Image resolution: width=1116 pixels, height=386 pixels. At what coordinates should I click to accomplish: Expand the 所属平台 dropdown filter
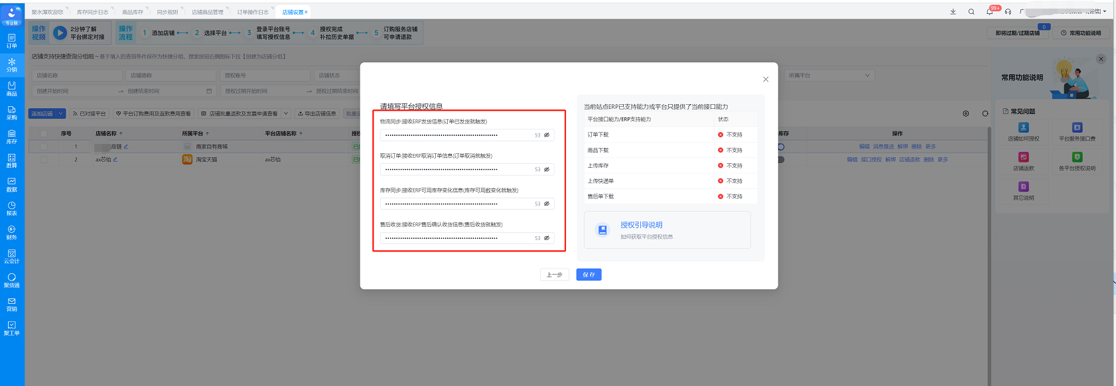coord(829,76)
